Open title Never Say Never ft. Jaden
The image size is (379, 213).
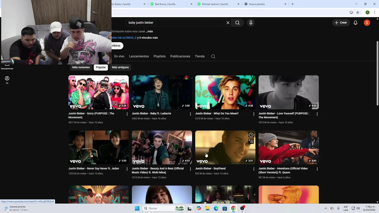tap(94, 169)
